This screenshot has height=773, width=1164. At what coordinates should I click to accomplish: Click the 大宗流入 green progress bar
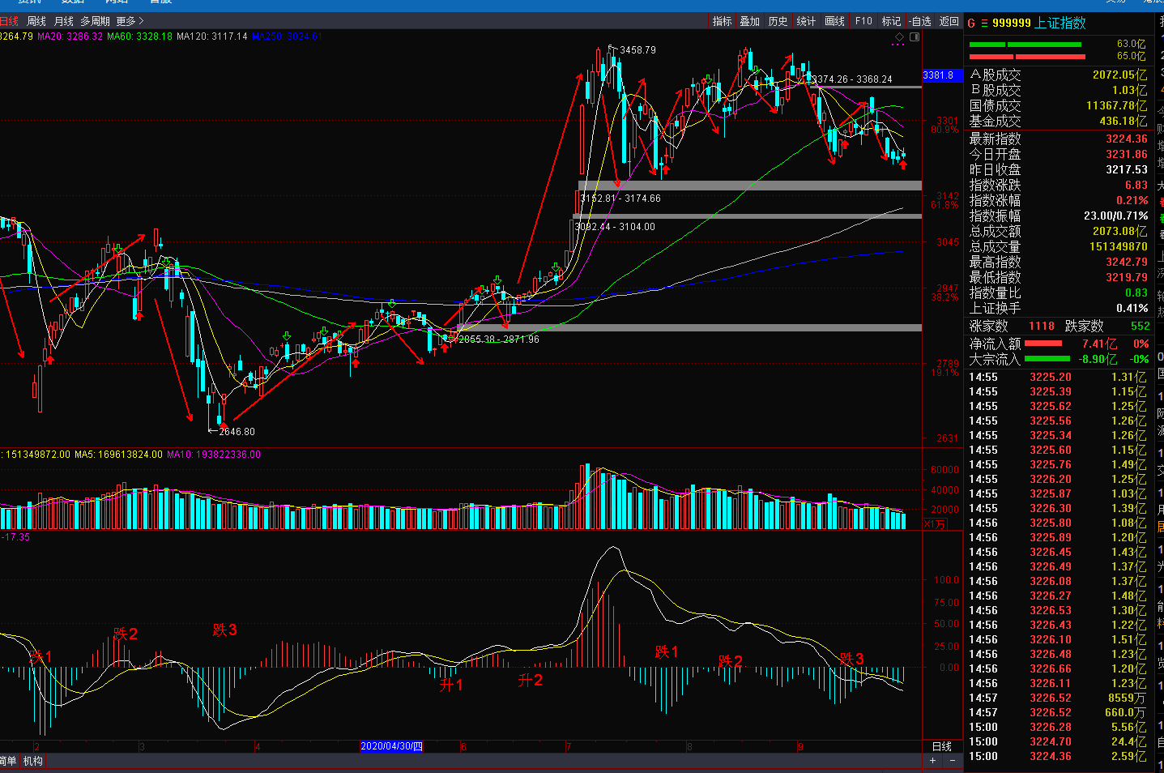(x=1047, y=358)
